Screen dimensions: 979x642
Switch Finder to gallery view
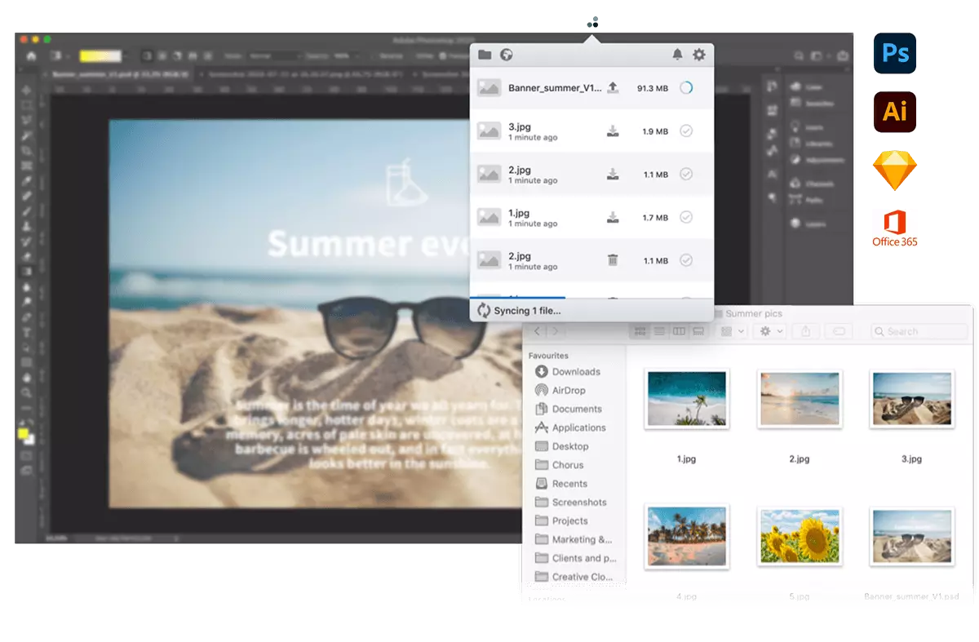coord(698,331)
